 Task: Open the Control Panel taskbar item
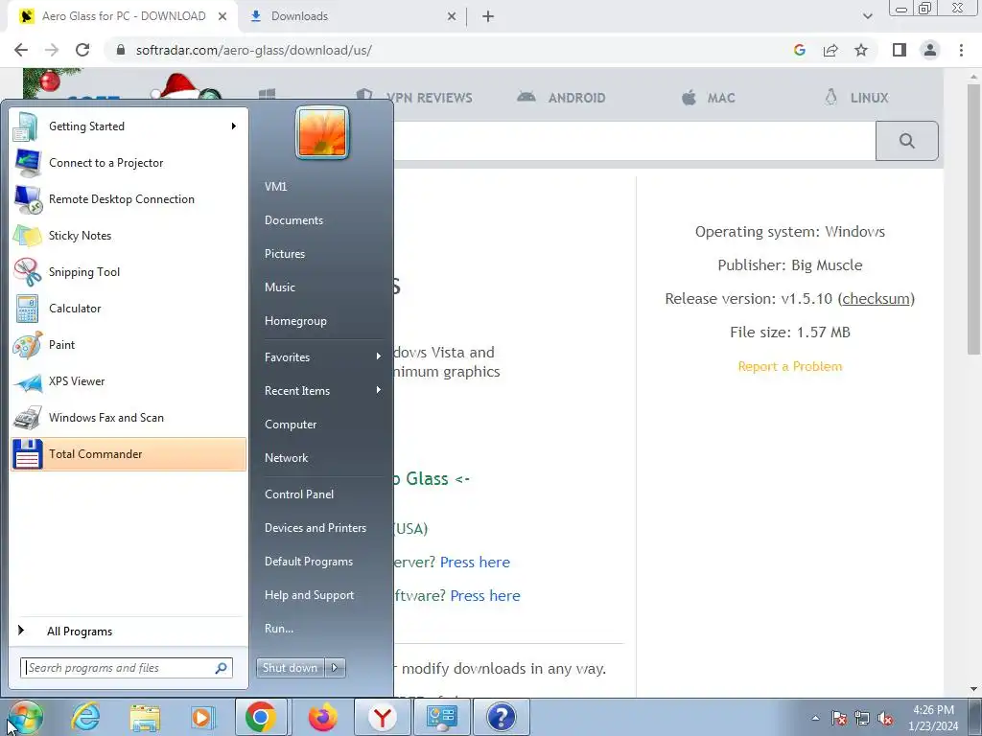[x=441, y=717]
